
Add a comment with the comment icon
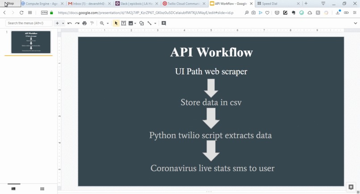164,23
